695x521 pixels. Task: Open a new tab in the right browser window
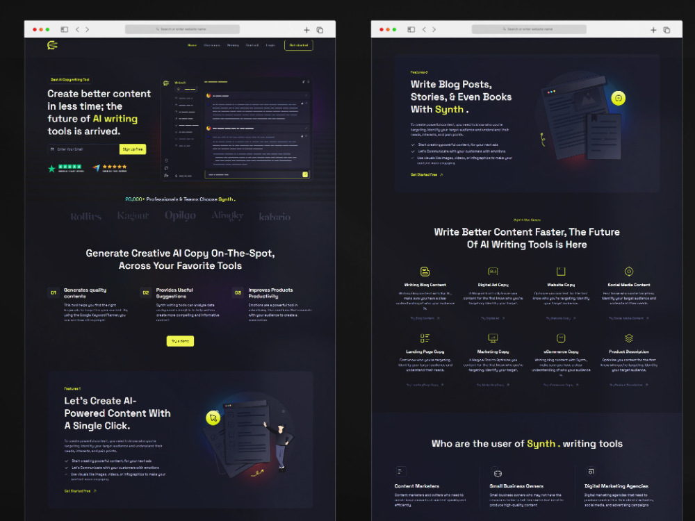click(x=653, y=30)
